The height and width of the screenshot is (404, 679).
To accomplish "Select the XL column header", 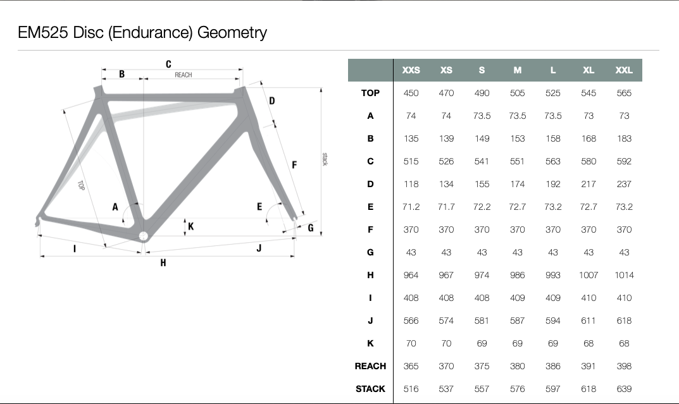I will pyautogui.click(x=588, y=70).
